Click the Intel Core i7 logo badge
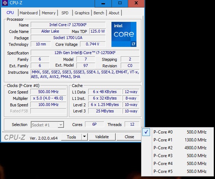 pos(124,34)
